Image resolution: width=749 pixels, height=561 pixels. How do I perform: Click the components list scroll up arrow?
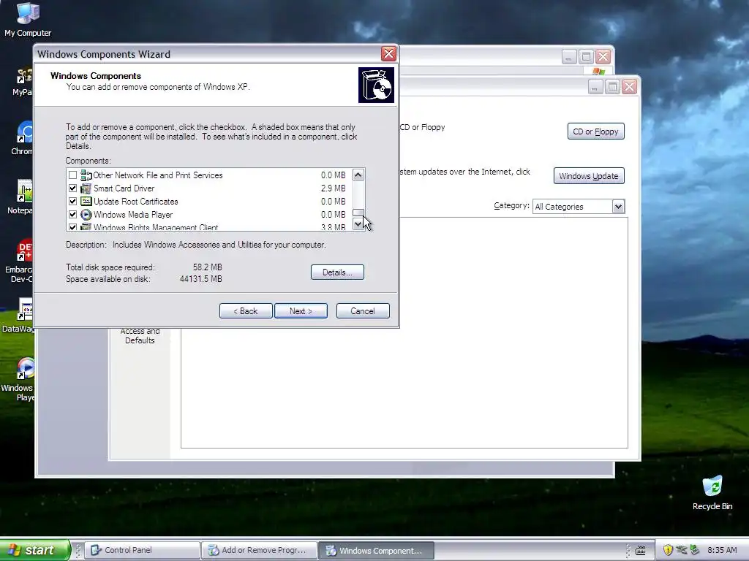(x=358, y=175)
